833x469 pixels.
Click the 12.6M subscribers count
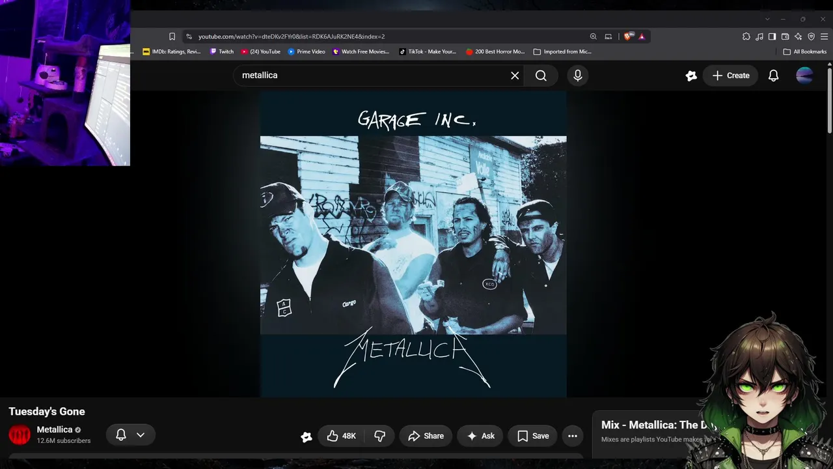pos(64,441)
